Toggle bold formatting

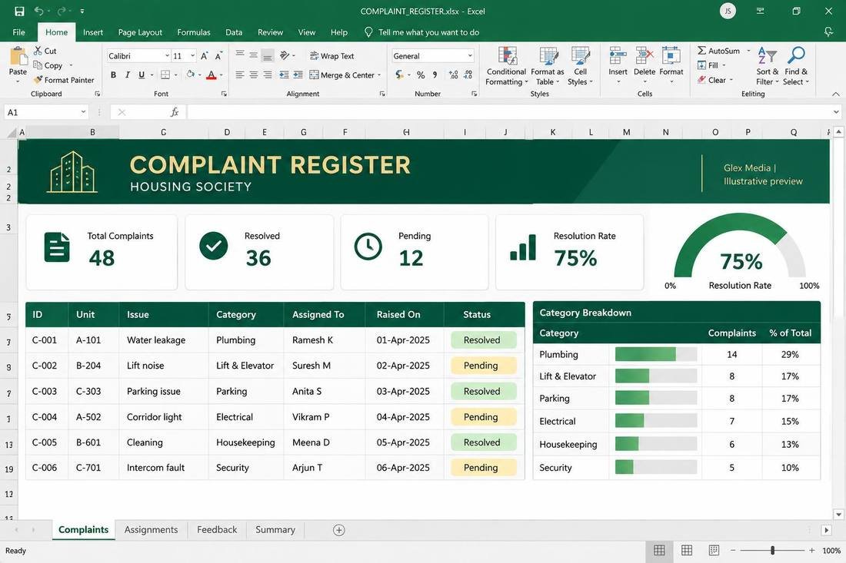(x=113, y=75)
